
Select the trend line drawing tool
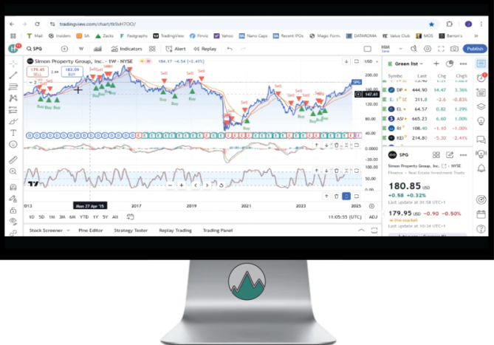pos(13,75)
